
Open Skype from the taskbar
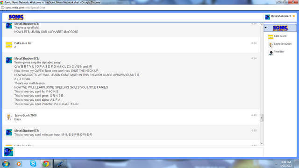pos(33,163)
